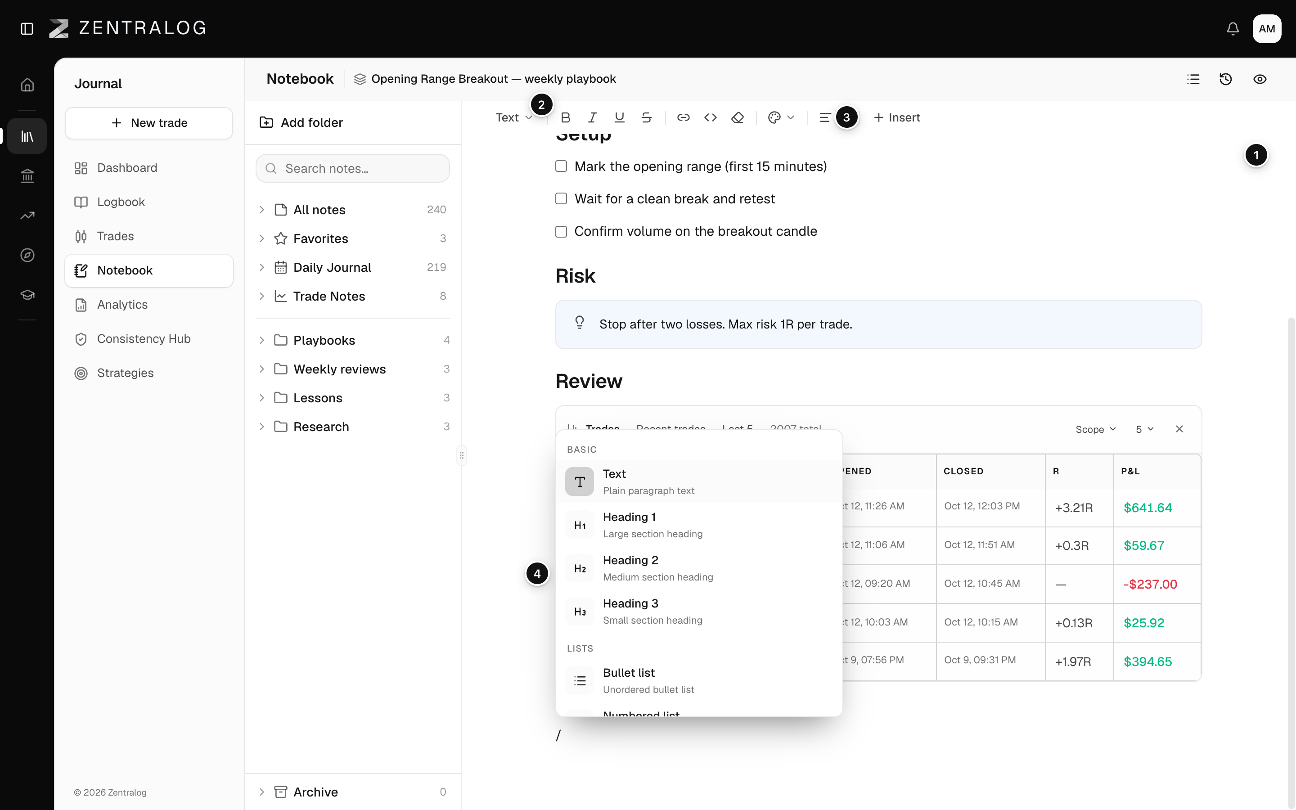Screen dimensions: 1296x810
Task: Apply italic formatting
Action: [x=592, y=117]
